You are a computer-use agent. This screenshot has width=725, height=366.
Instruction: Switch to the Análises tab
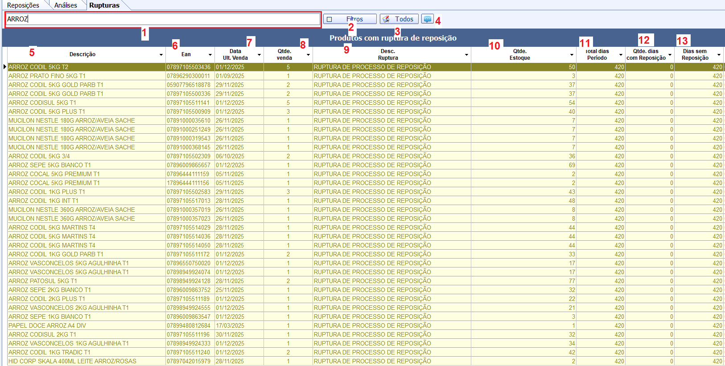(x=66, y=5)
